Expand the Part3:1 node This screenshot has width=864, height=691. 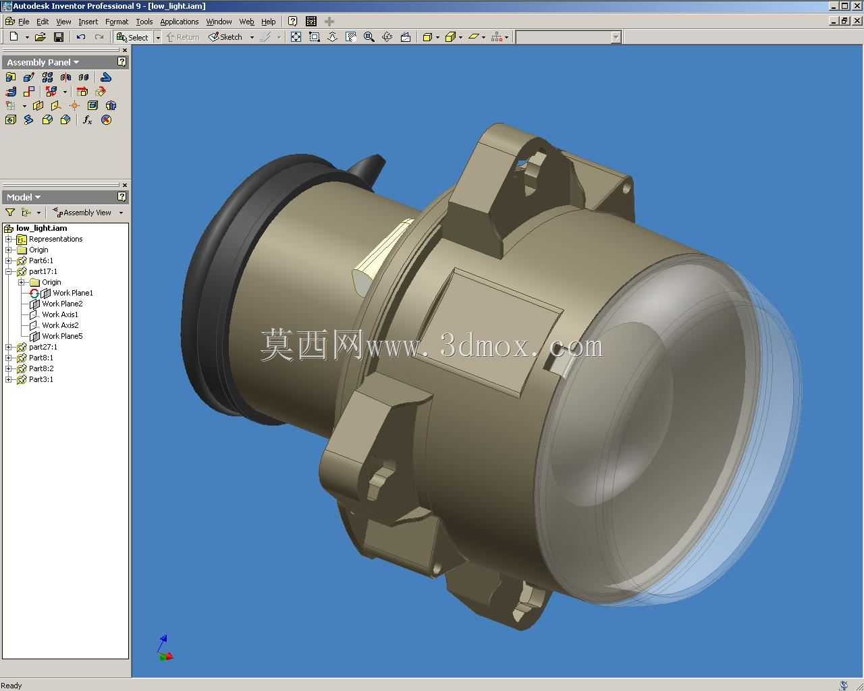pos(9,379)
